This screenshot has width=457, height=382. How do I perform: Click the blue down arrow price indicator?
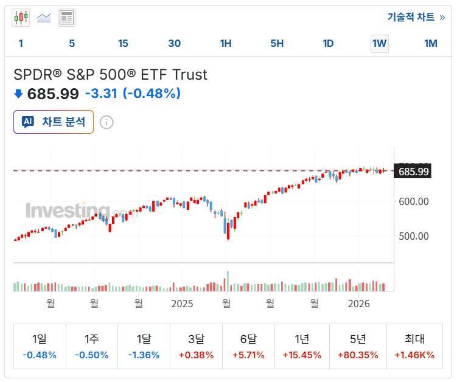[x=18, y=94]
